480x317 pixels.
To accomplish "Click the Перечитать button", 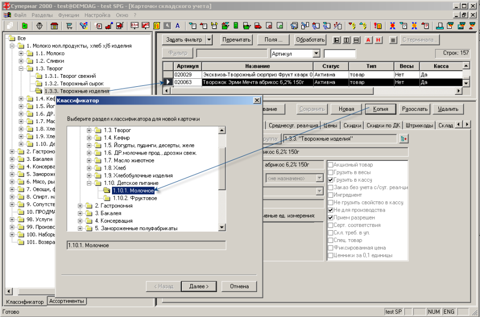I will coord(236,40).
